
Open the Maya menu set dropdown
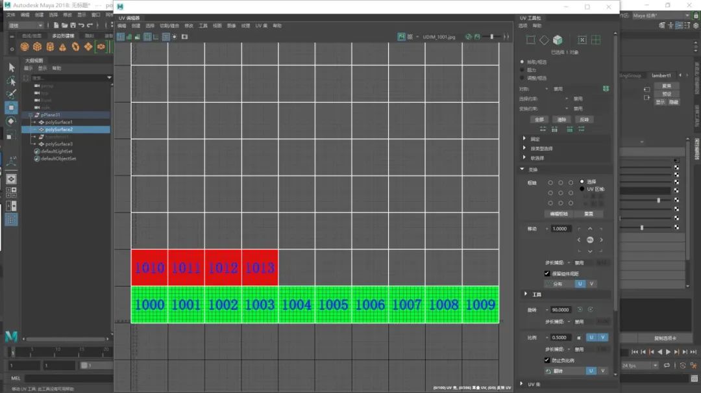[25, 25]
